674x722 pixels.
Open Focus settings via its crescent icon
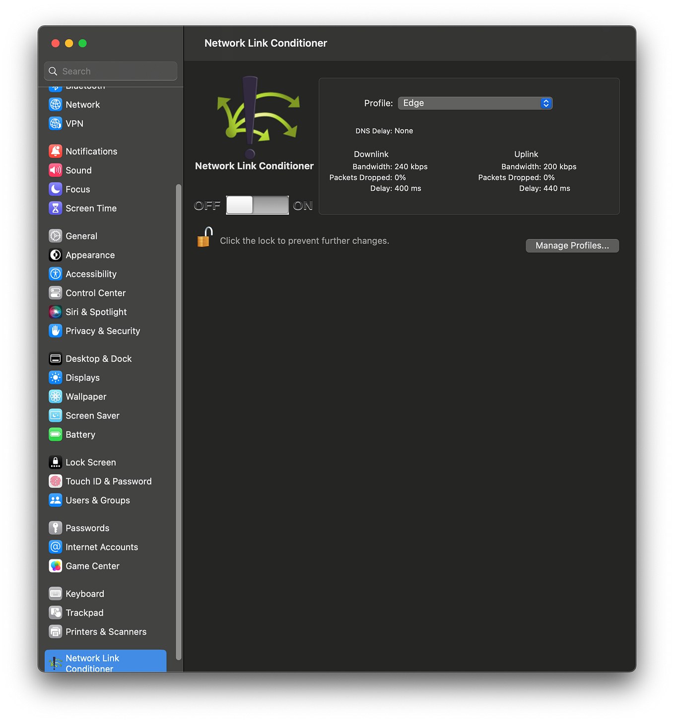coord(55,189)
